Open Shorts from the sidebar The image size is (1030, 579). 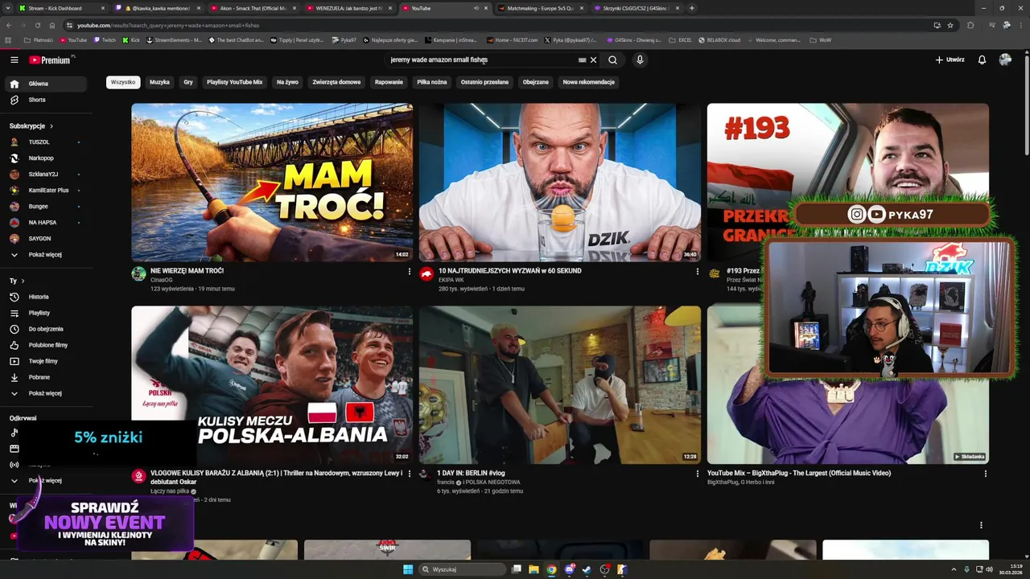45,100
